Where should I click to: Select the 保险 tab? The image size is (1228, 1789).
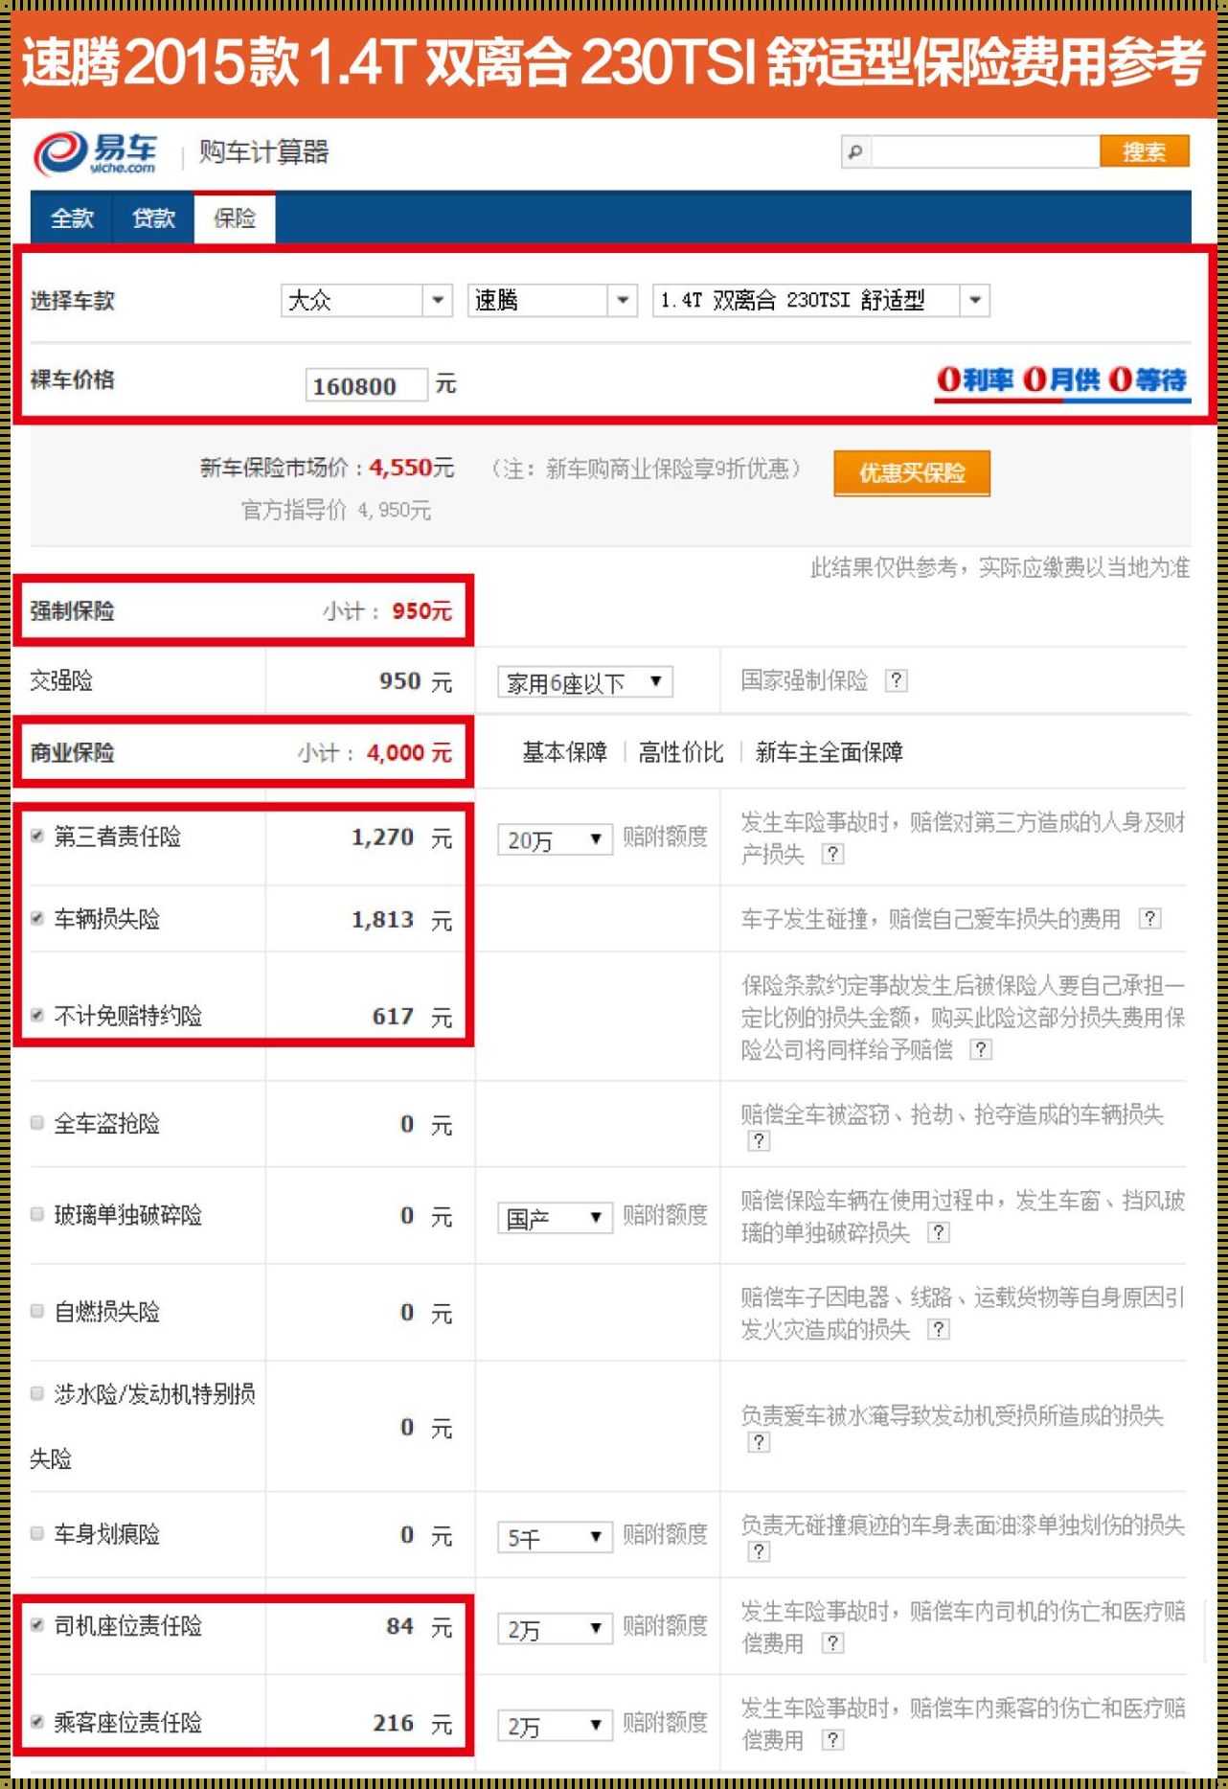click(235, 218)
